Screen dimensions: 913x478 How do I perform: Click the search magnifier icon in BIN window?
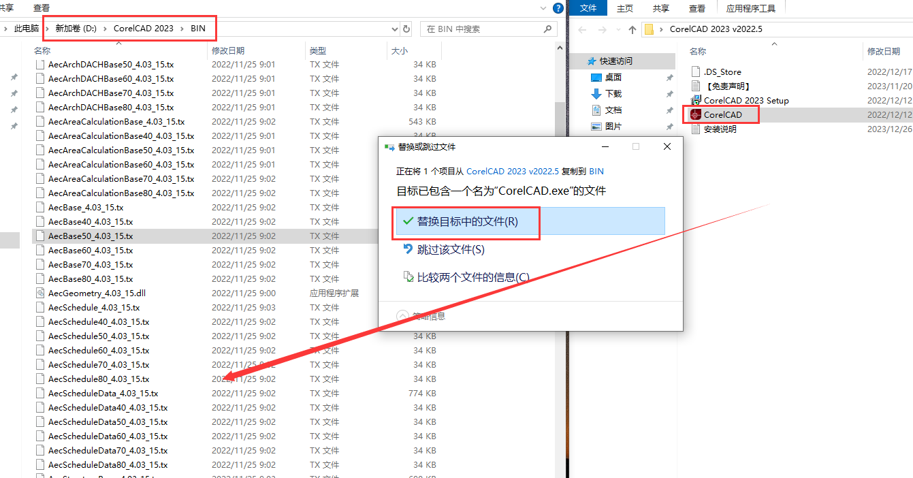[x=548, y=29]
